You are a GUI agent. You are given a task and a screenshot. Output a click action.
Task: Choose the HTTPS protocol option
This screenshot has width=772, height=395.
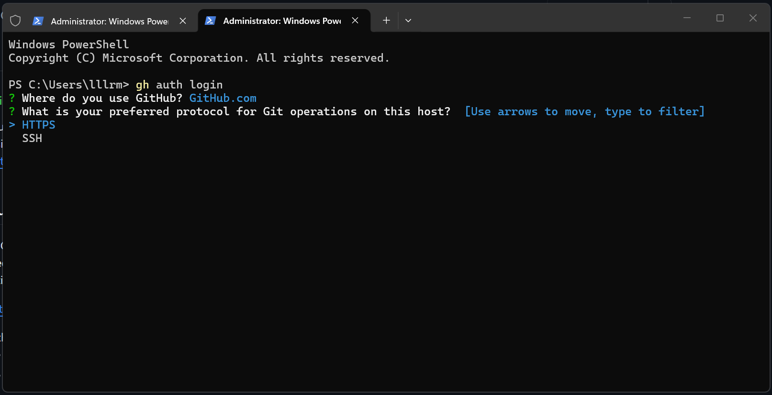(39, 125)
